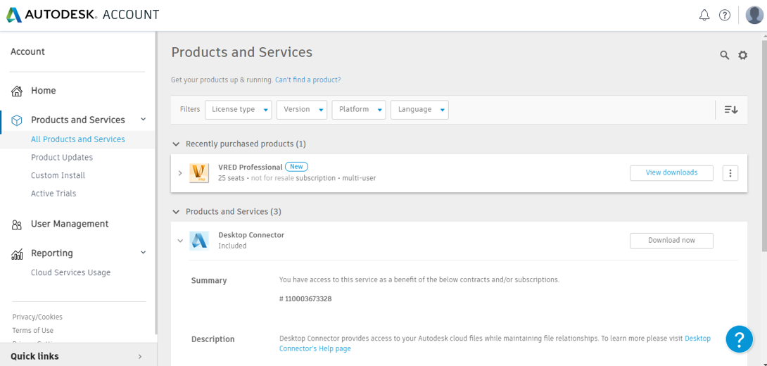
Task: Open the settings gear icon
Action: 742,55
